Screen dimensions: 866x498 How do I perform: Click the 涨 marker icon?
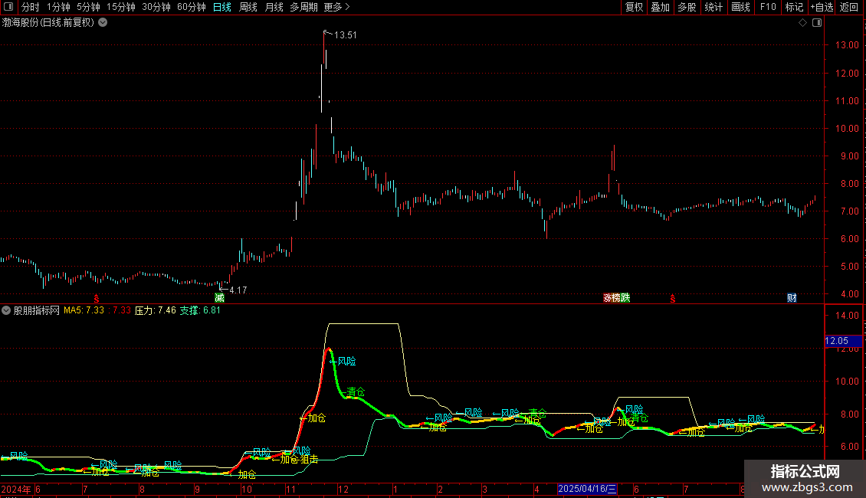point(607,298)
